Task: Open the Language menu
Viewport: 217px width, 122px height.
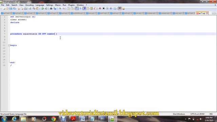Action: 40,5
